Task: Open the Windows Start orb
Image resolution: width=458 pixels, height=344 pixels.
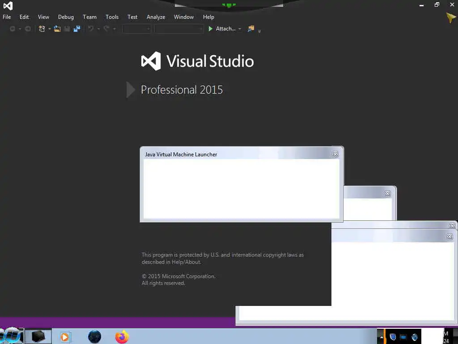Action: tap(12, 336)
